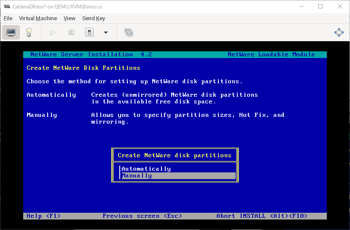Shut down the virtual machine
The height and width of the screenshot is (230, 350).
(x=89, y=32)
